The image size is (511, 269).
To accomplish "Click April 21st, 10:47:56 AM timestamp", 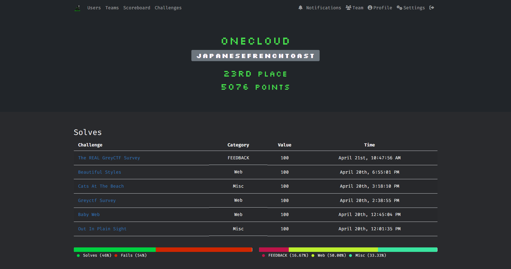I will (370, 158).
